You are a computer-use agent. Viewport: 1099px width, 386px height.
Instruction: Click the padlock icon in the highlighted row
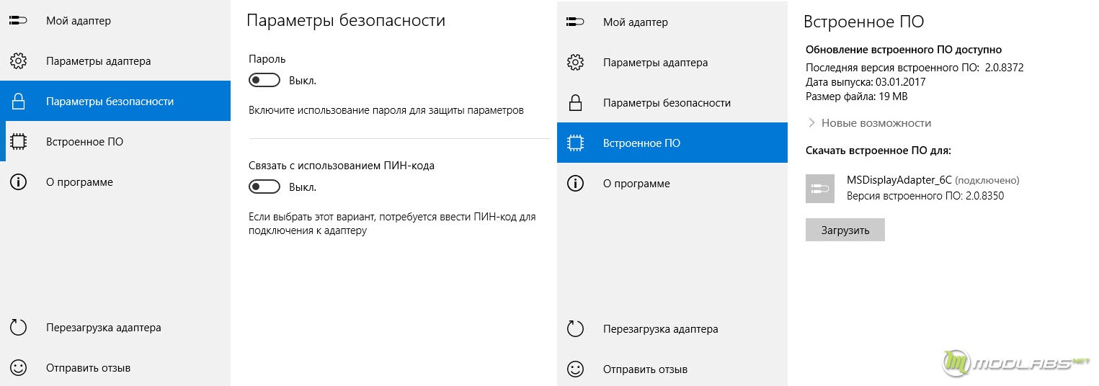click(18, 102)
